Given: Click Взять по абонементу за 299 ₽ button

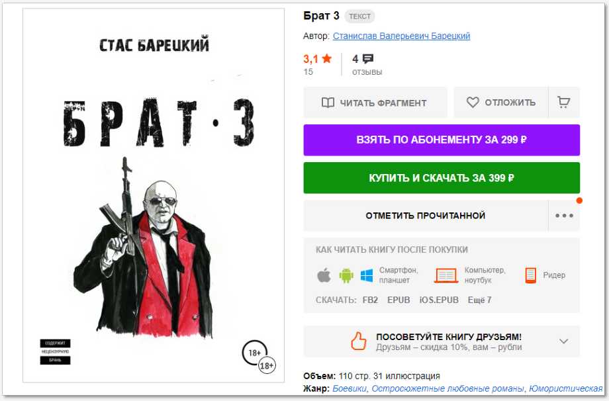Looking at the screenshot, I should click(x=442, y=140).
